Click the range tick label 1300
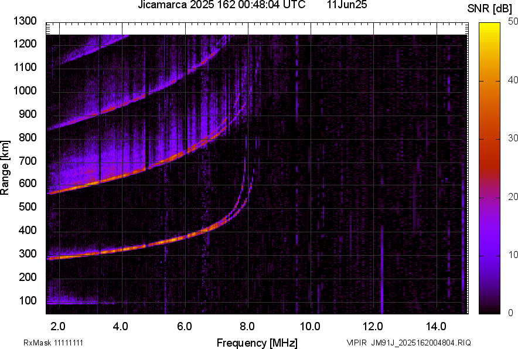The image size is (518, 349). click(x=25, y=21)
